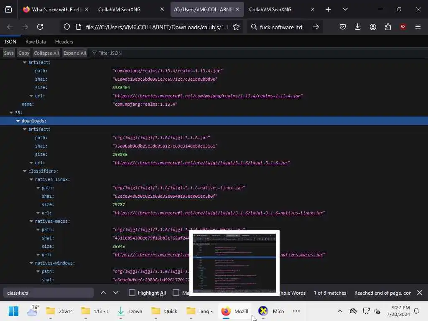Screen dimensions: 428x321
Task: Open notifications bell icon
Action: (416, 311)
